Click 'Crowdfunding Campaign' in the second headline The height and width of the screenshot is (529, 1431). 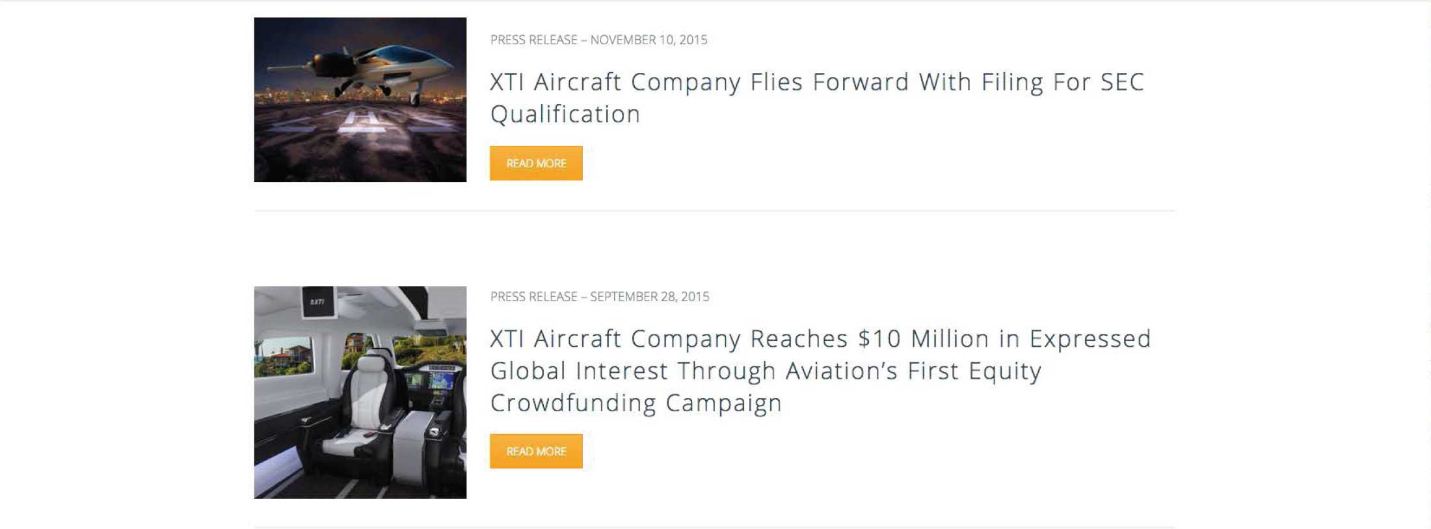point(635,403)
